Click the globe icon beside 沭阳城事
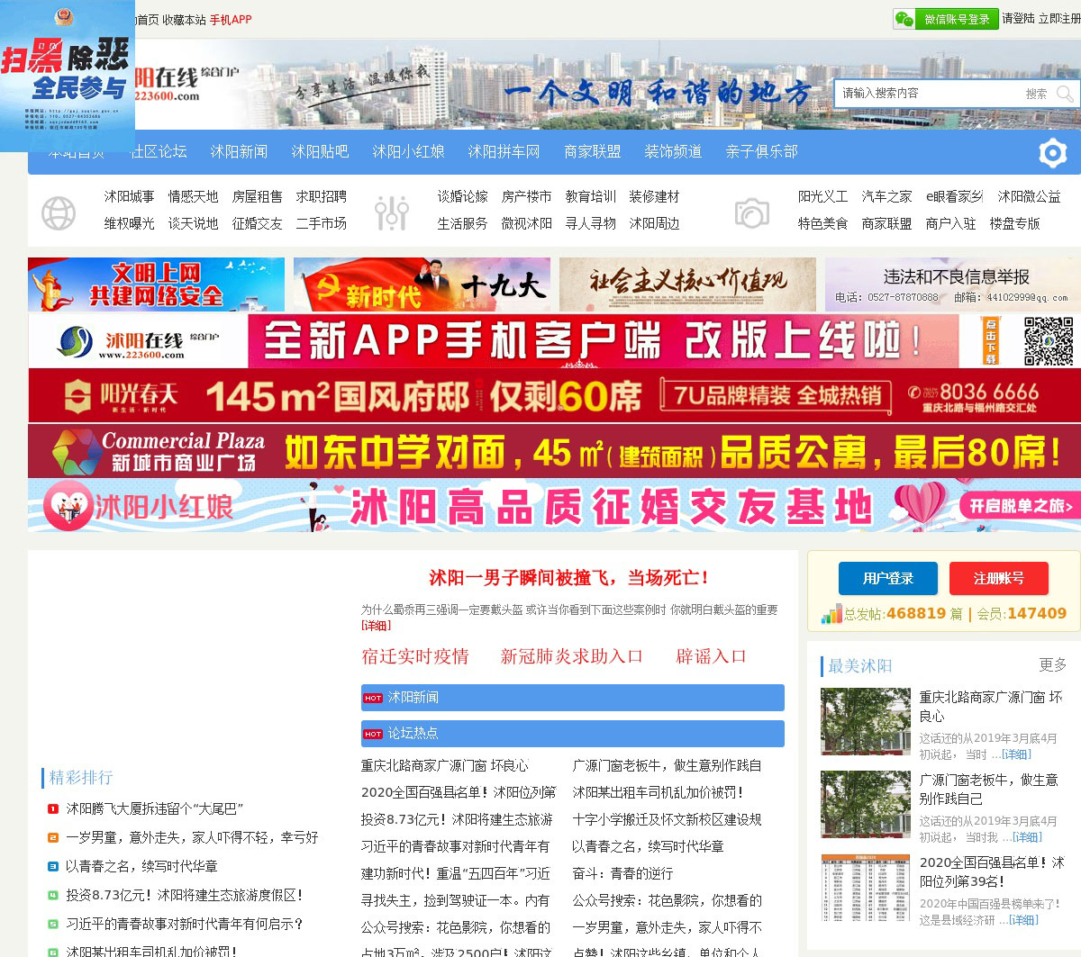This screenshot has width=1081, height=957. 59,213
